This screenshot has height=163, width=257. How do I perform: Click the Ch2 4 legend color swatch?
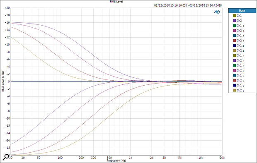[234, 50]
